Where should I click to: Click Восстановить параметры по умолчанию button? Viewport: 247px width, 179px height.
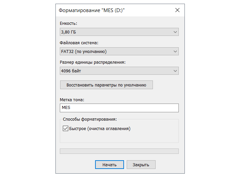[106, 85]
